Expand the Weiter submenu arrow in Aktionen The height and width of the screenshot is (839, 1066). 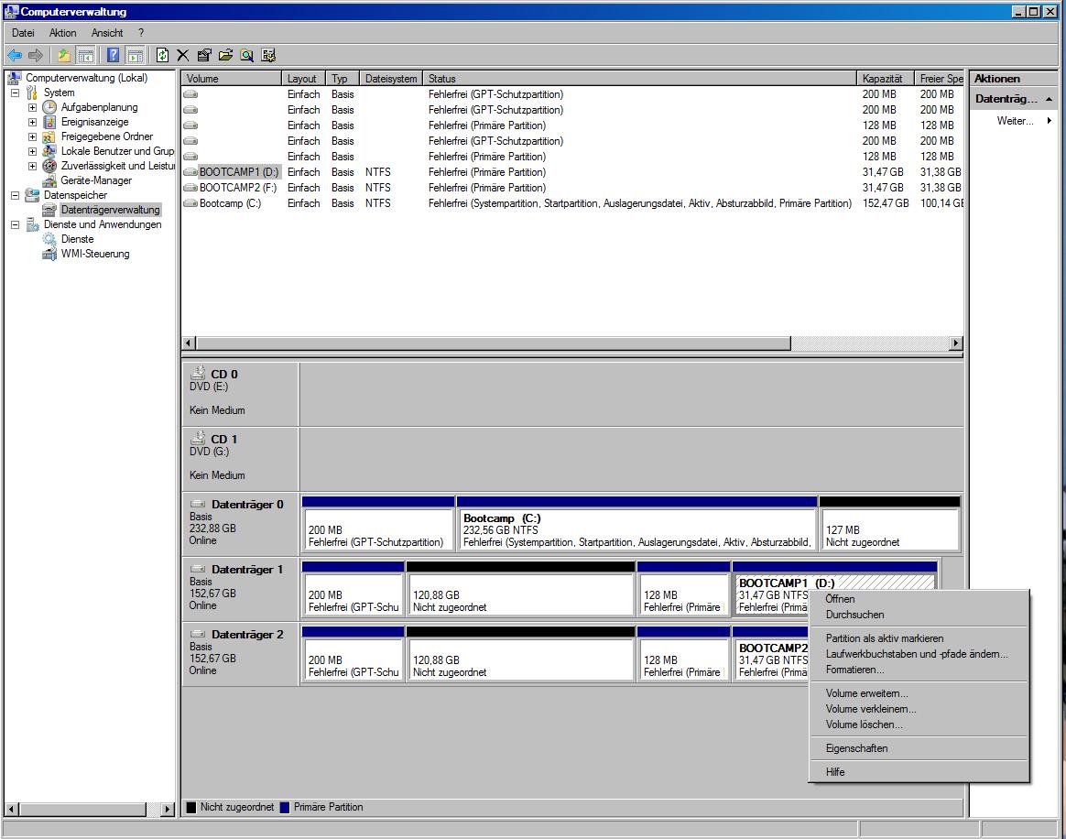[1049, 121]
